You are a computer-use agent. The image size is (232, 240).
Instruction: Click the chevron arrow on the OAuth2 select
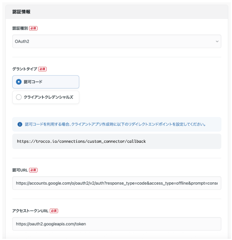[217, 42]
